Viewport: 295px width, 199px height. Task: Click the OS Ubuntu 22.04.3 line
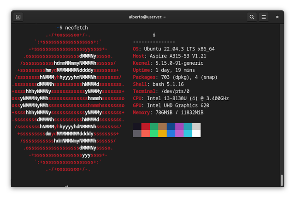coord(174,49)
